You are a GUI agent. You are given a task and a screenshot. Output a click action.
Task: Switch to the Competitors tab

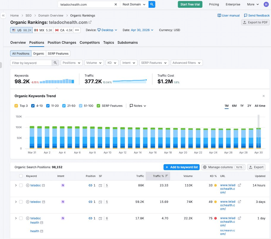pos(90,42)
